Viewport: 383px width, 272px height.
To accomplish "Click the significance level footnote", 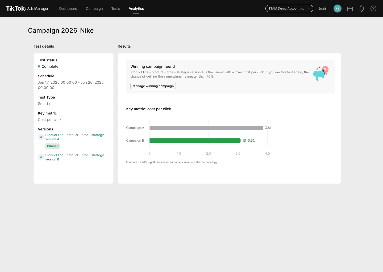I will (172, 162).
